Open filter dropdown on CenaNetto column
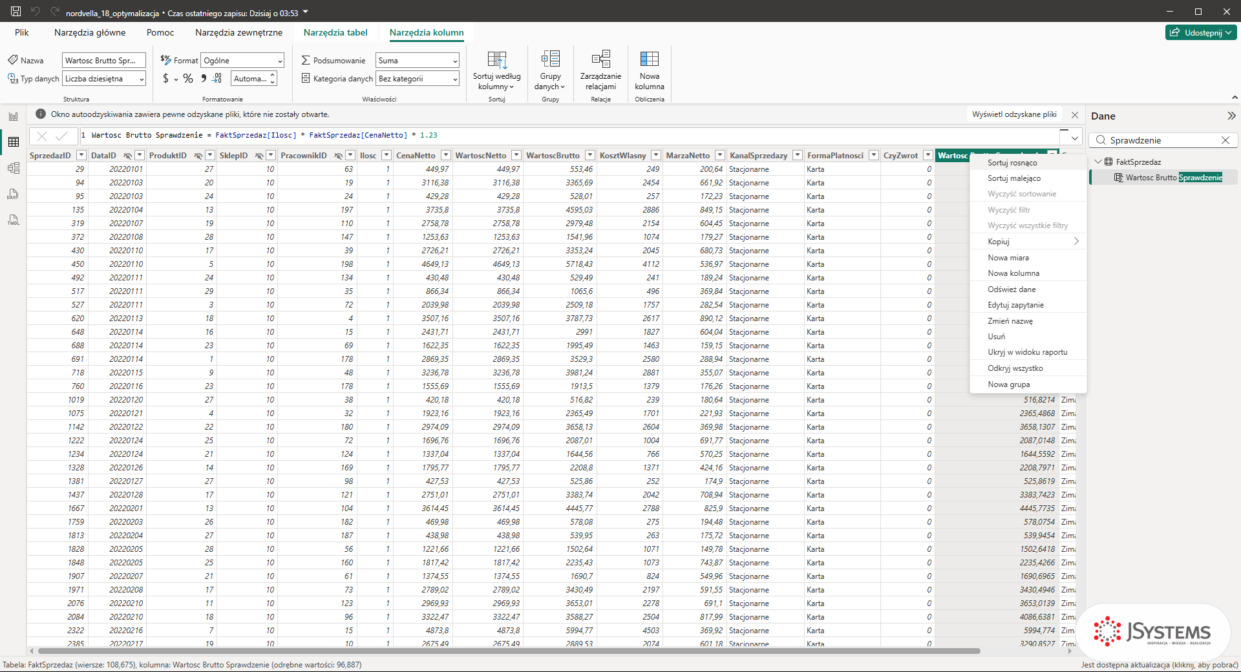This screenshot has height=672, width=1241. (x=446, y=156)
